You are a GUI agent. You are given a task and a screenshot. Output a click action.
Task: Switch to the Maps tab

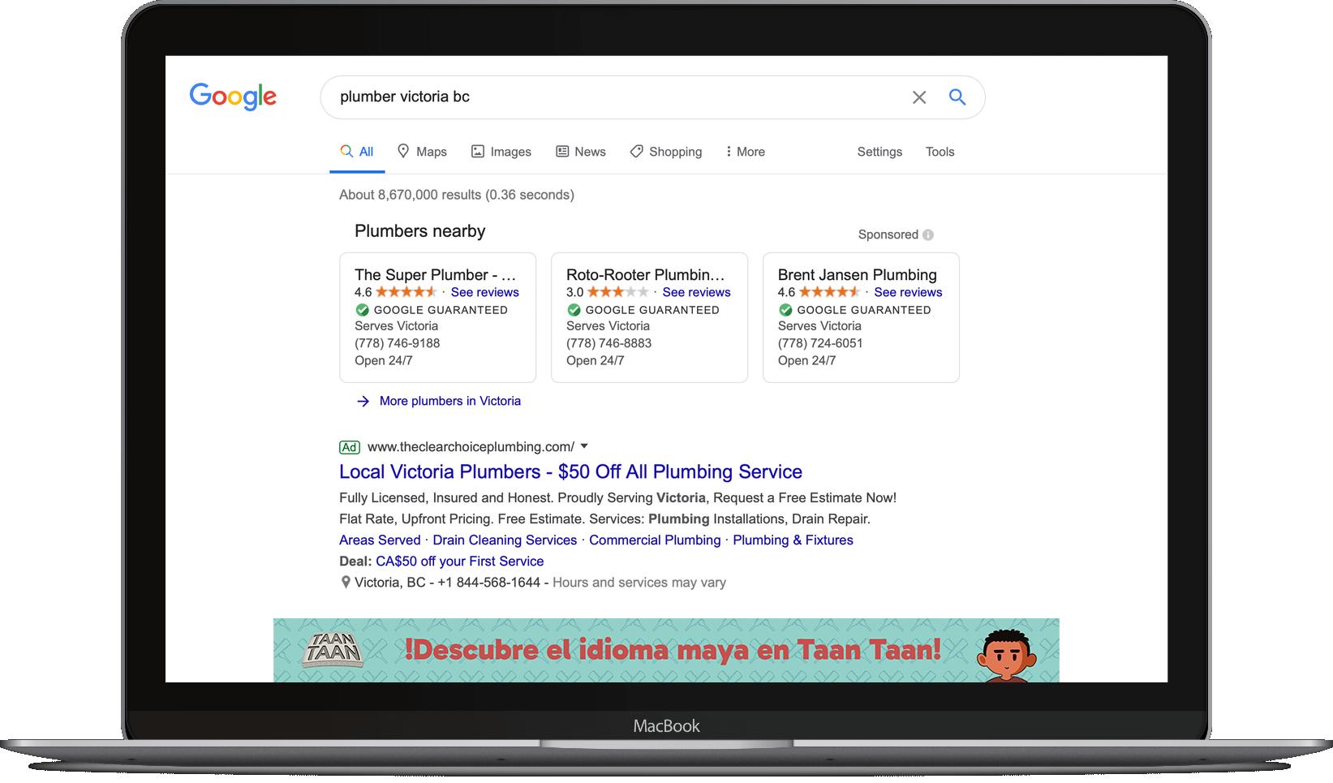tap(422, 152)
